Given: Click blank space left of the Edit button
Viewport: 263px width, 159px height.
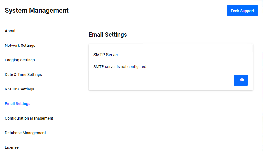Looking at the screenshot, I should pos(161,80).
